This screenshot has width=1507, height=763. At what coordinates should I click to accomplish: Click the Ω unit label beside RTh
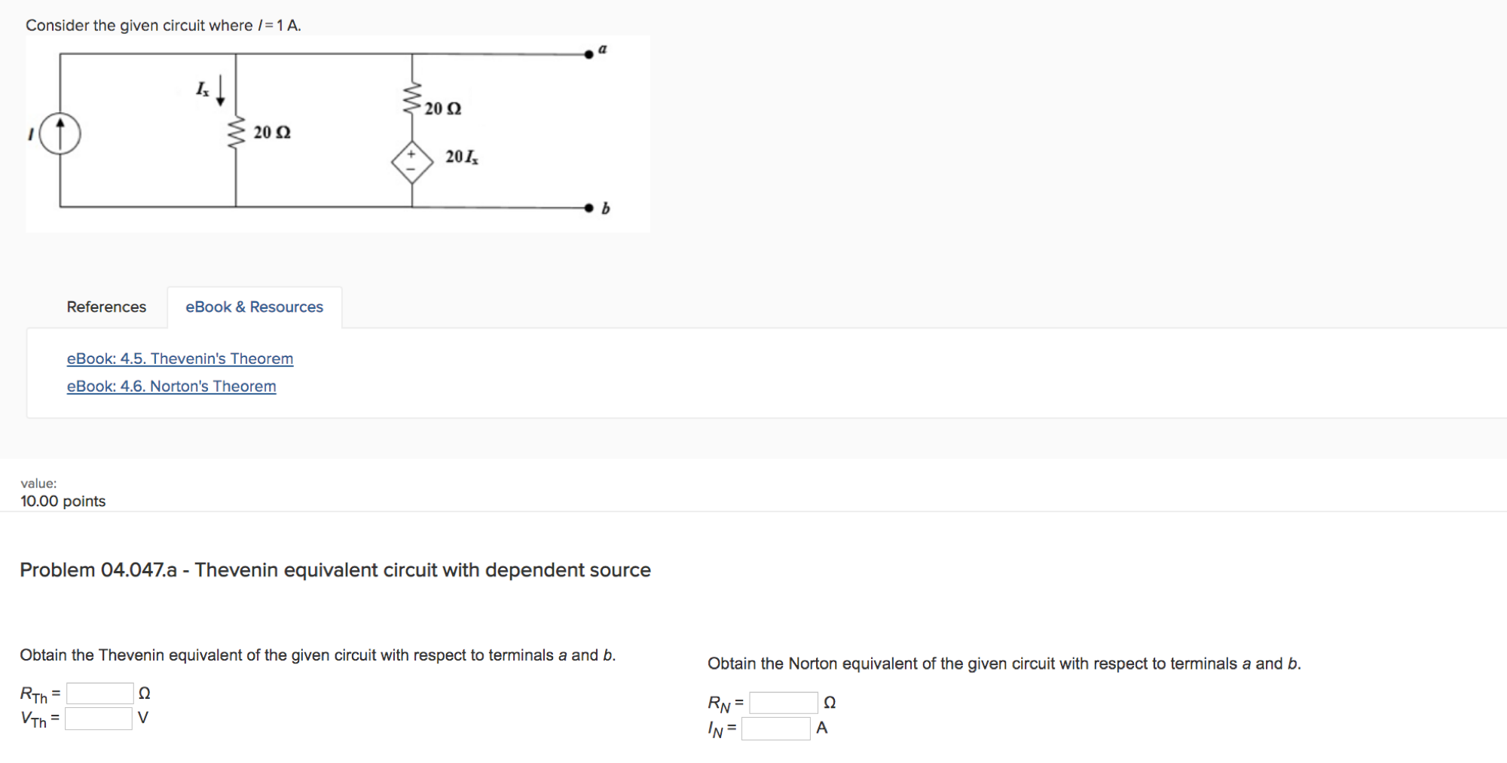pyautogui.click(x=145, y=693)
